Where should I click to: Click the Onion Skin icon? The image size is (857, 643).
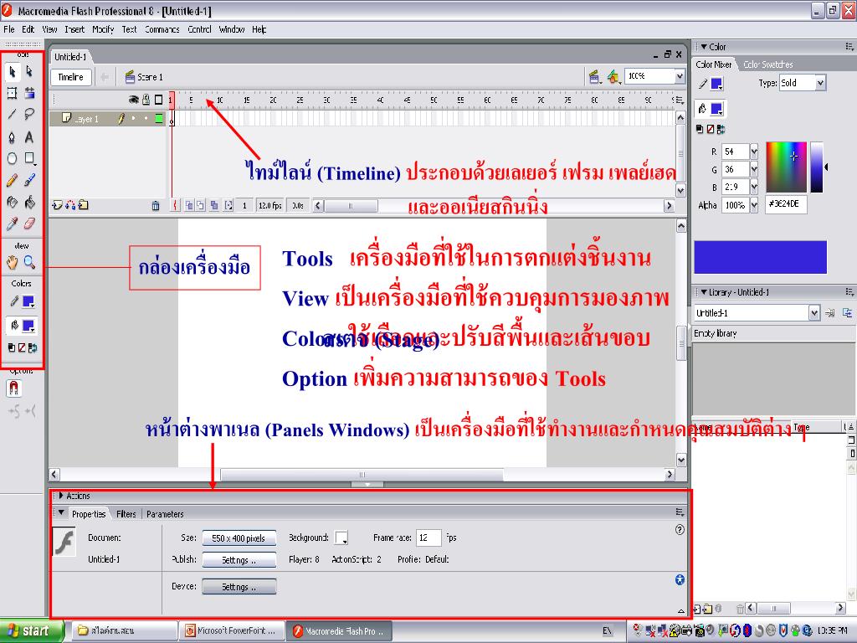pyautogui.click(x=189, y=206)
